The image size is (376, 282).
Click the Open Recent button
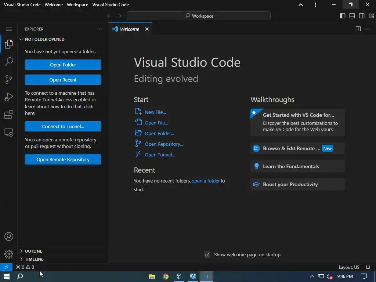click(x=63, y=80)
